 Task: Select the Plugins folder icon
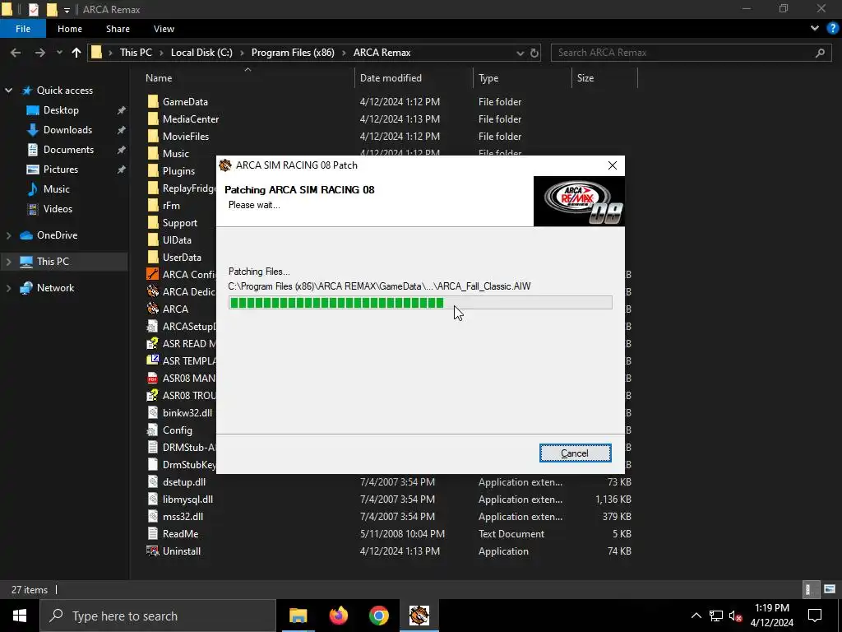tap(153, 171)
